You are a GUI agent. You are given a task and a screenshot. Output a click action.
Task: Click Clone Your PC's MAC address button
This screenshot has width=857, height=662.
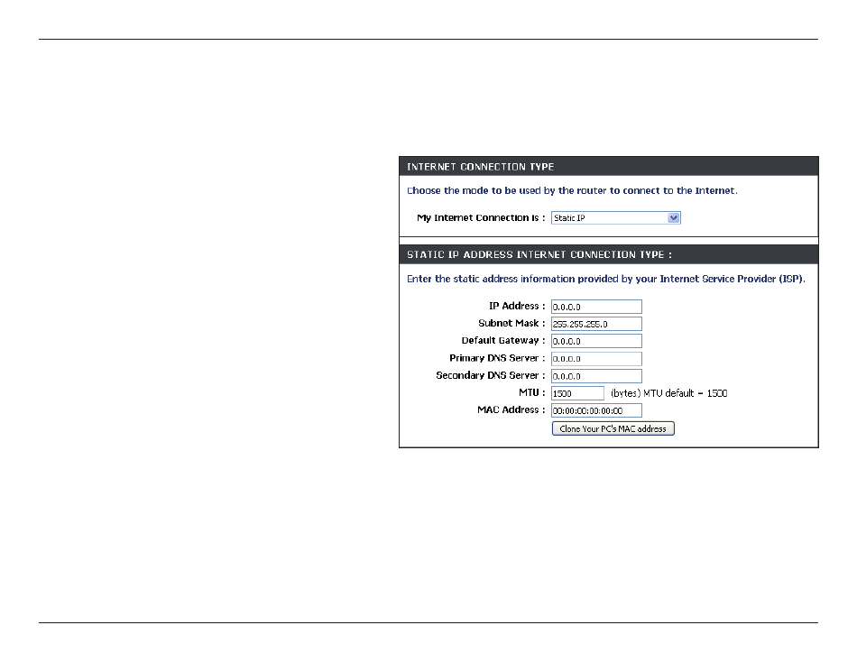pyautogui.click(x=613, y=428)
